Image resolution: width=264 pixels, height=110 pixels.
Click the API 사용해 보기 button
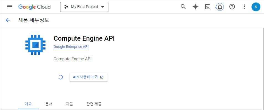pos(88,77)
